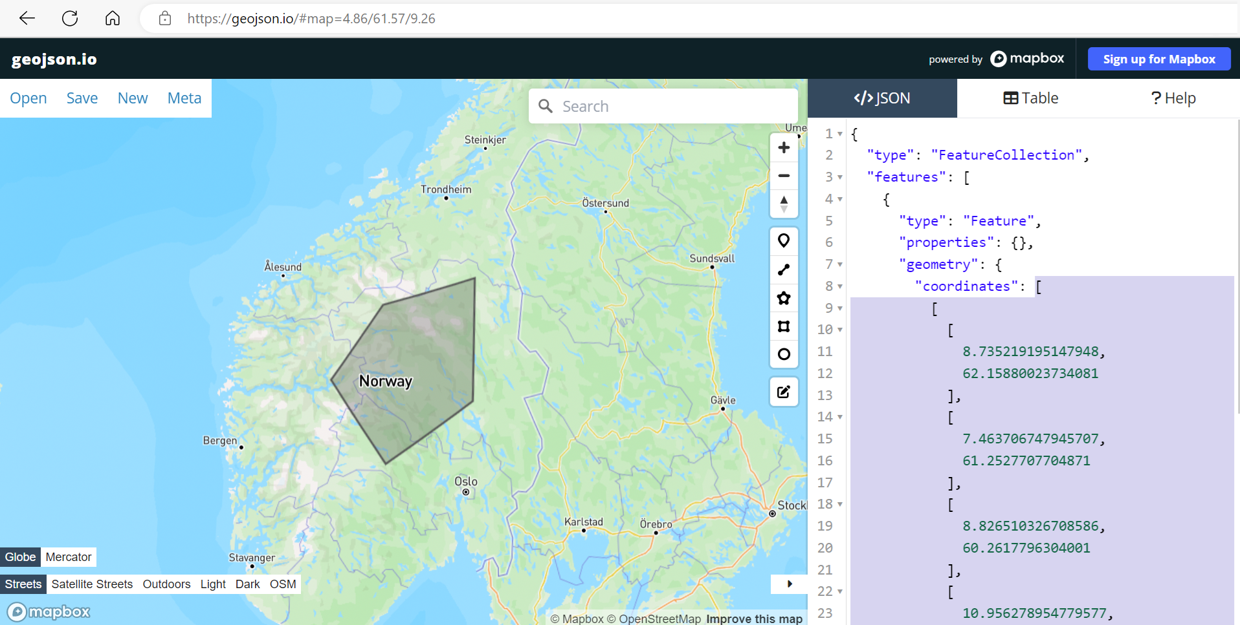Viewport: 1240px width, 625px height.
Task: Select the draw Point marker tool
Action: (784, 241)
